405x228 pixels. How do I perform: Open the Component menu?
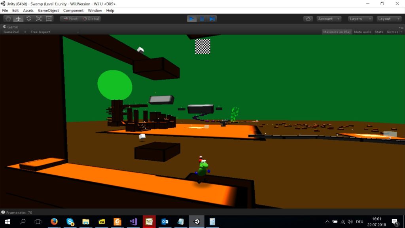(x=73, y=11)
